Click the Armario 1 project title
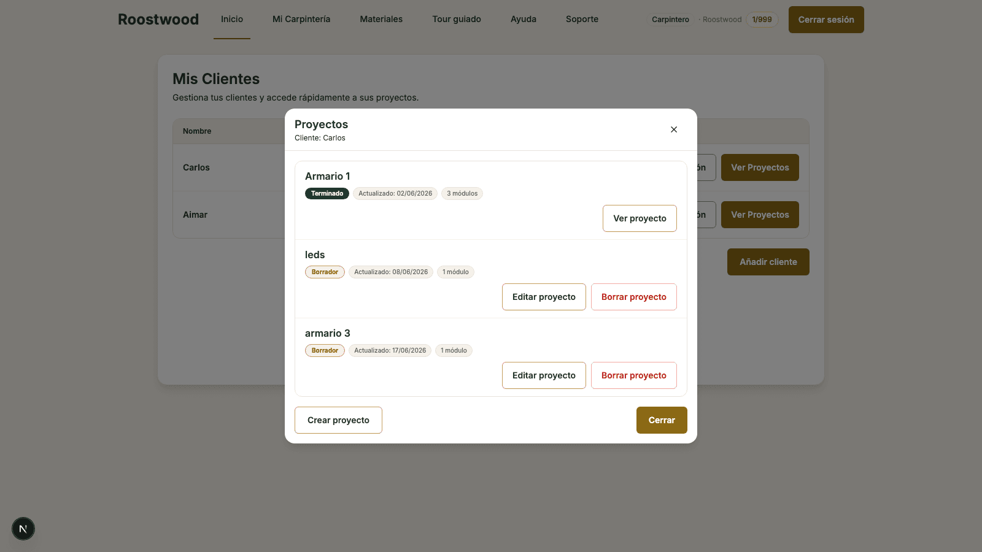 click(328, 176)
